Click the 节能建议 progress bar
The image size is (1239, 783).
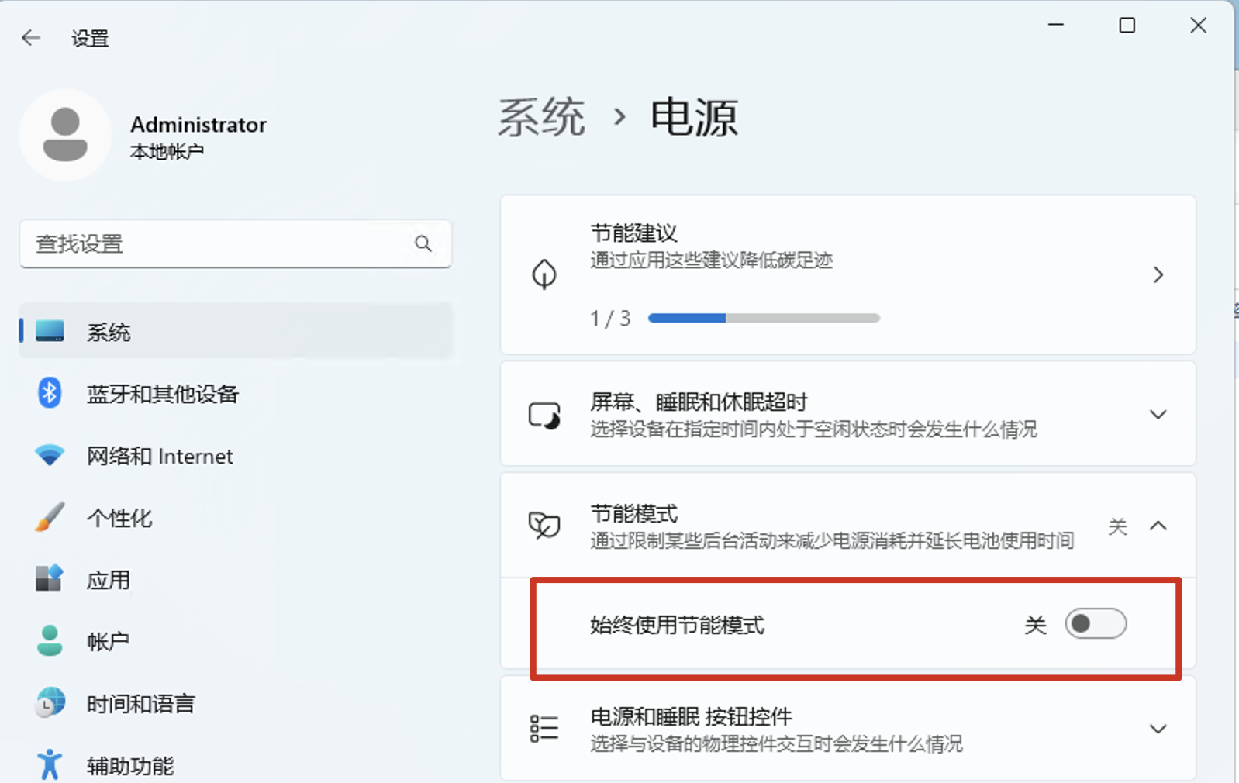764,318
